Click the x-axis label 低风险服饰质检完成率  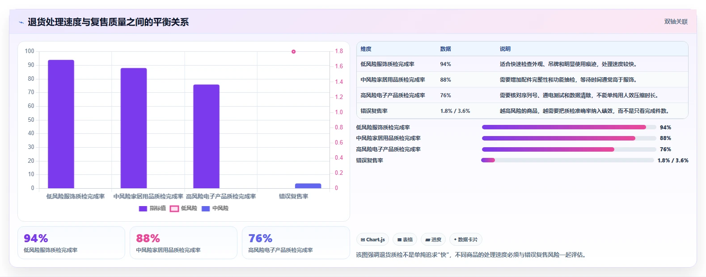[76, 196]
